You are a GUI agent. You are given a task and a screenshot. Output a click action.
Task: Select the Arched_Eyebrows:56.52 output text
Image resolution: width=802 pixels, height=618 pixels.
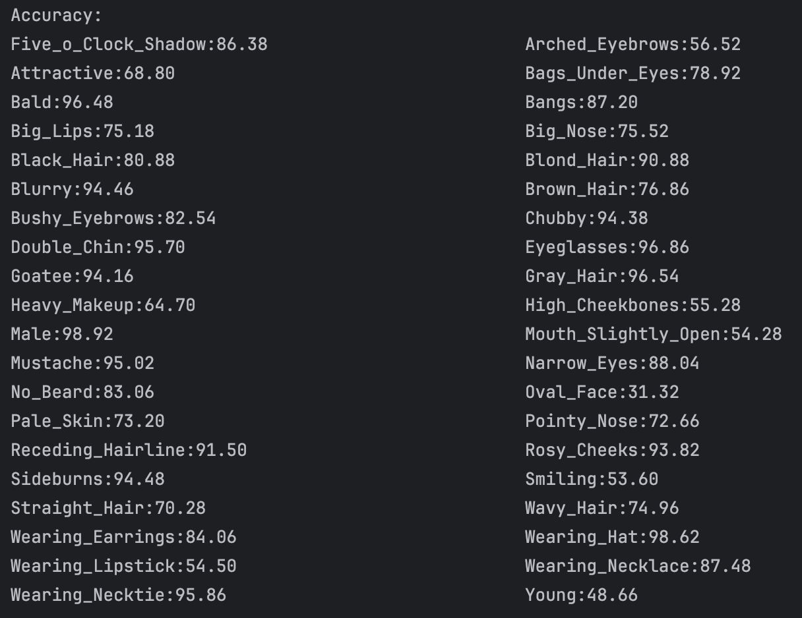tap(632, 45)
